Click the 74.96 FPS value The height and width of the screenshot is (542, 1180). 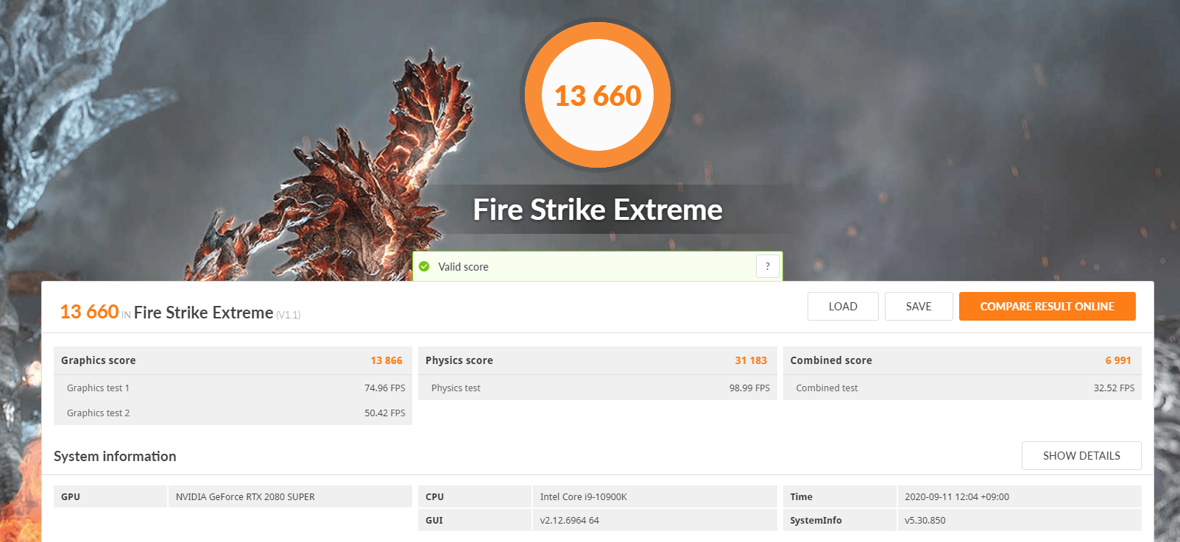[x=385, y=388]
